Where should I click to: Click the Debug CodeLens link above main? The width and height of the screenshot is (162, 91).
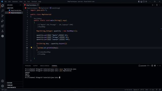(39, 18)
